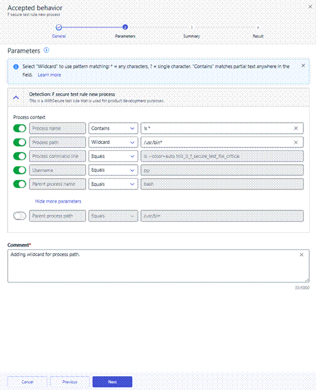Click the Process path label field
Image resolution: width=316 pixels, height=390 pixels.
pyautogui.click(x=57, y=142)
